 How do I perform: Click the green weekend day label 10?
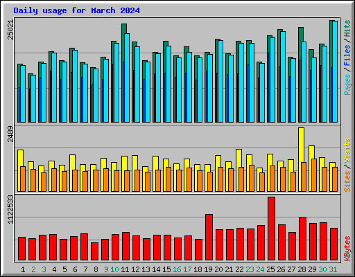pyautogui.click(x=114, y=269)
